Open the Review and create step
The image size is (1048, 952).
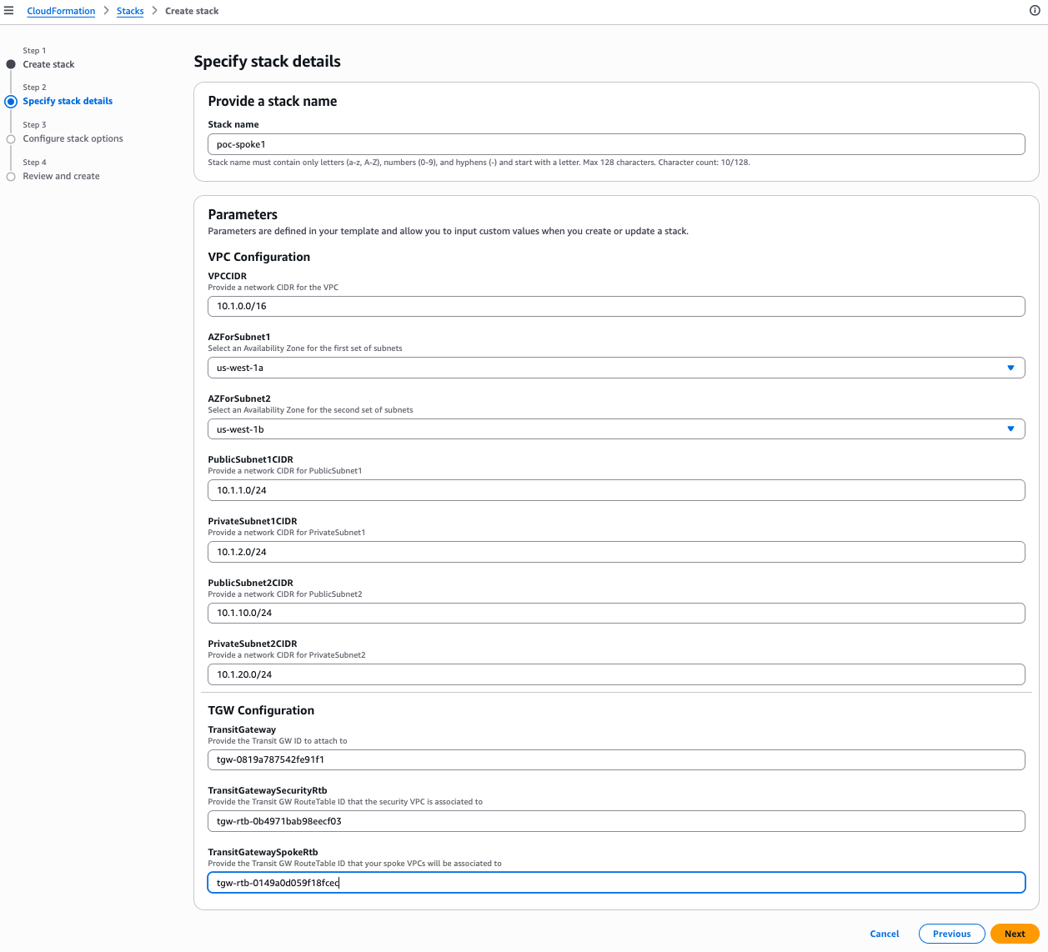61,177
